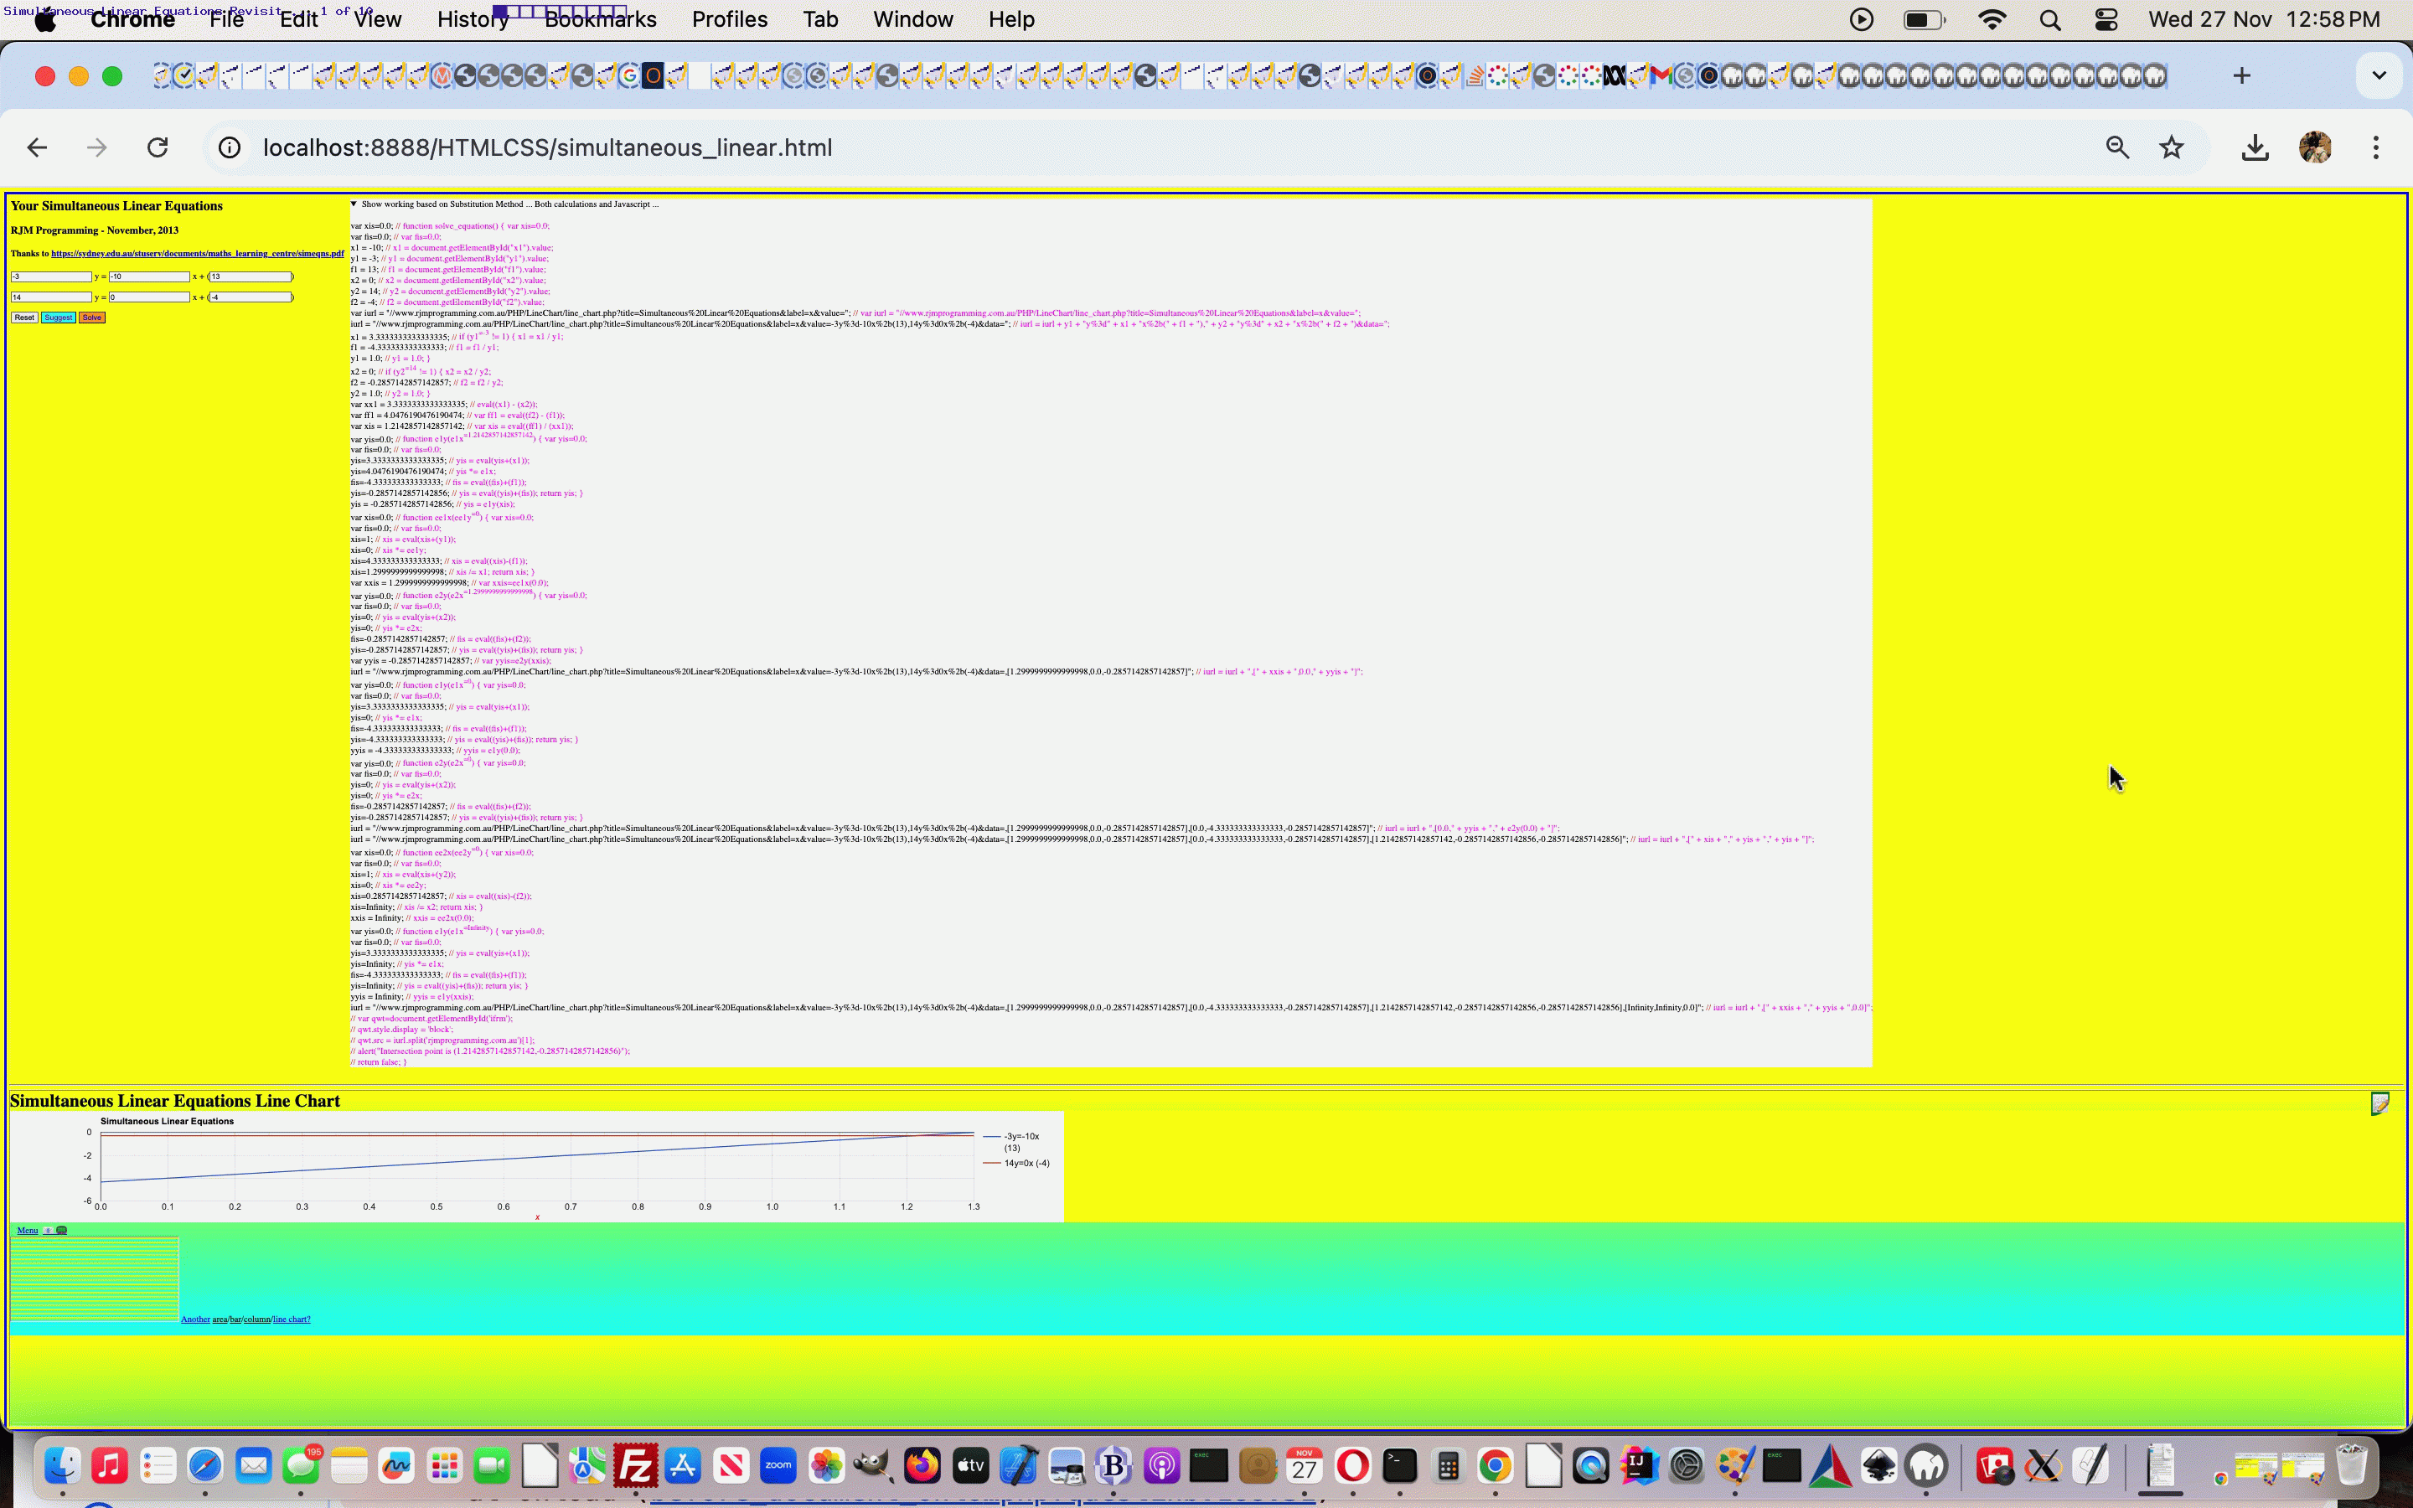
Task: Click the FileZilla icon in the Dock
Action: tap(635, 1465)
